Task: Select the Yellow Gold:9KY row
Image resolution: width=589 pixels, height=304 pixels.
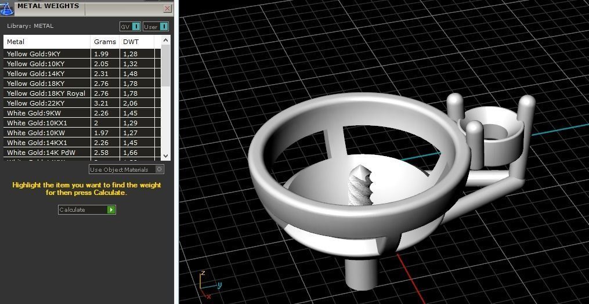Action: coord(82,54)
